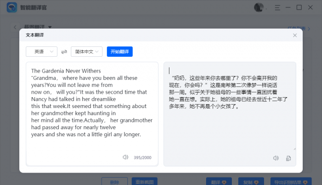Click the 复制 button in the bottom bar
Screen dimensions: 322x185
251,182
